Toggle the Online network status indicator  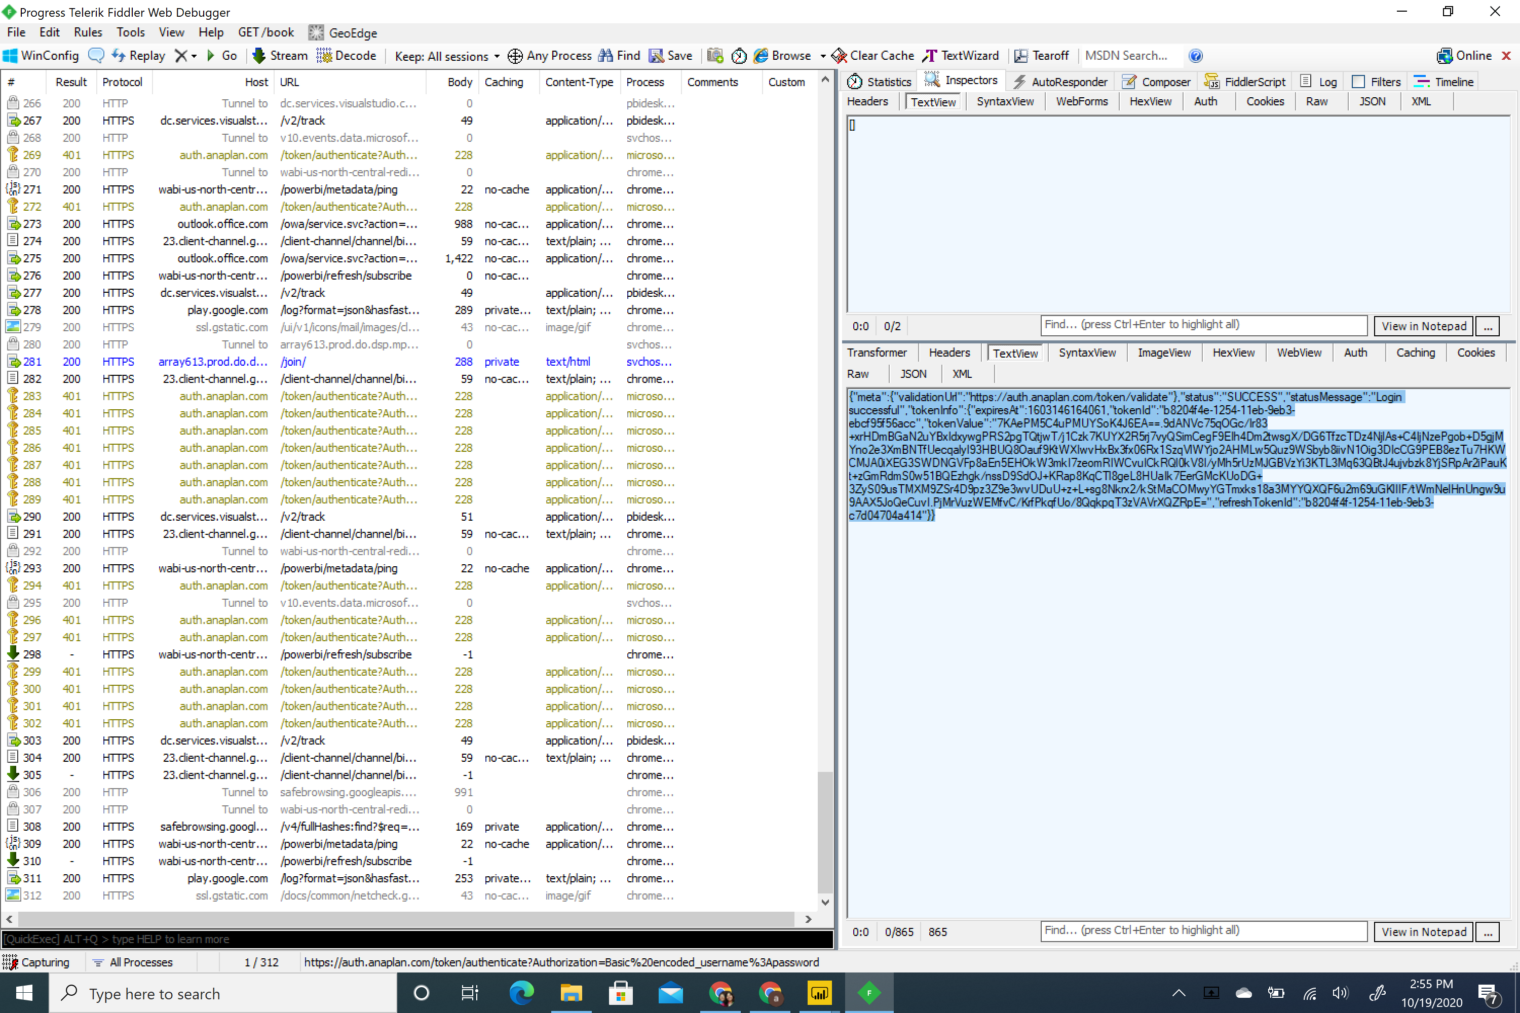point(1464,56)
